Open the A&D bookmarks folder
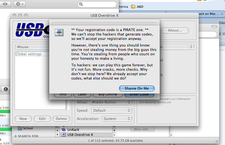Image resolution: width=225 pixels, height=145 pixels. pyautogui.click(x=137, y=7)
